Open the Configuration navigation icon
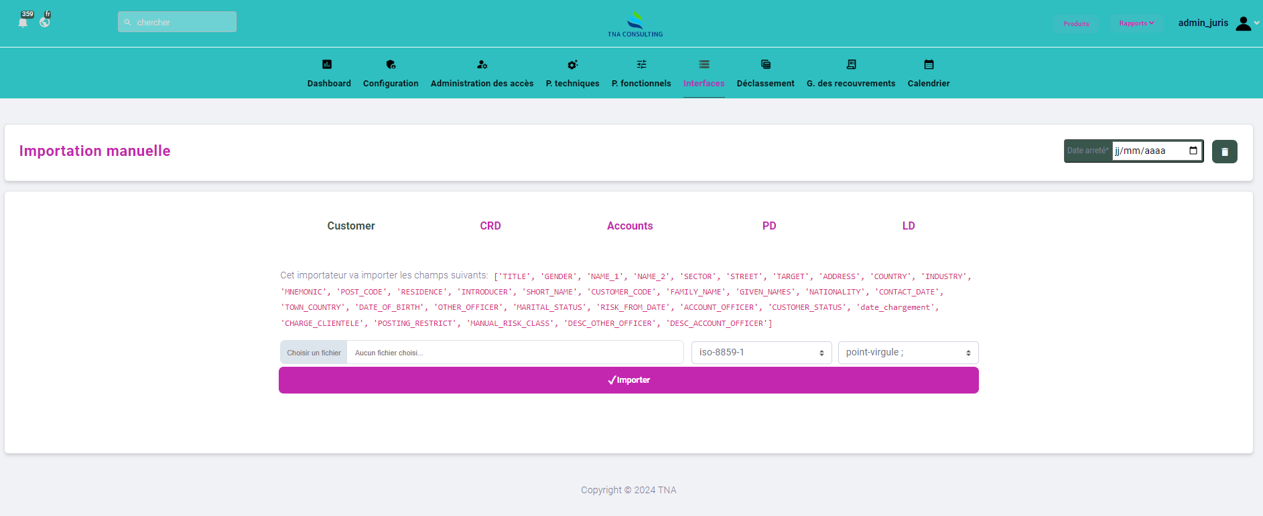The height and width of the screenshot is (516, 1263). click(391, 65)
